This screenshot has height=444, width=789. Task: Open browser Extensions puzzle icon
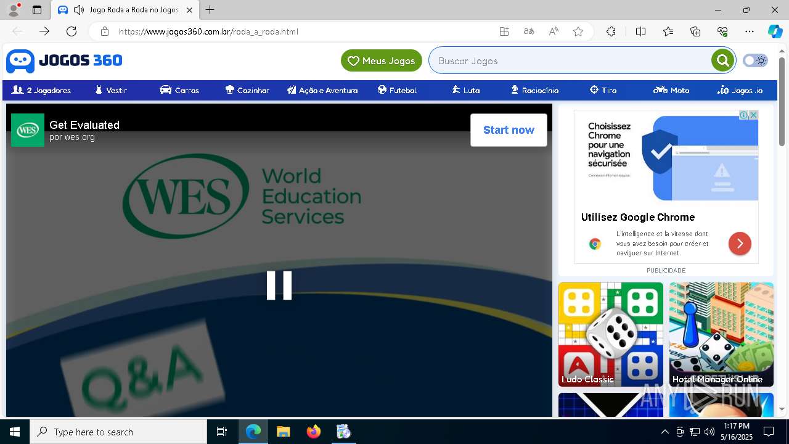(x=611, y=31)
